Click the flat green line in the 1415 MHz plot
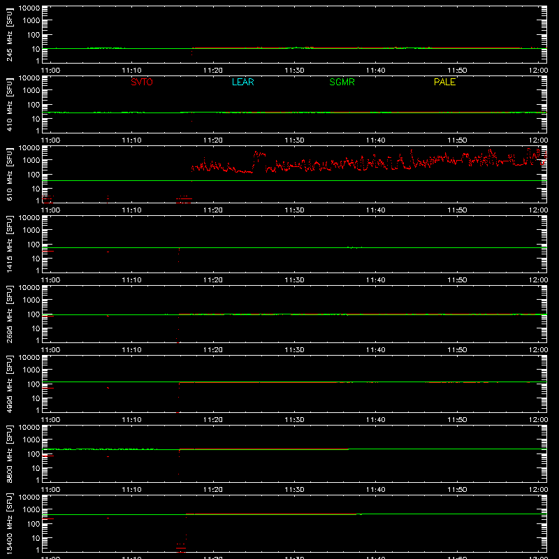The width and height of the screenshot is (559, 559). click(x=294, y=247)
